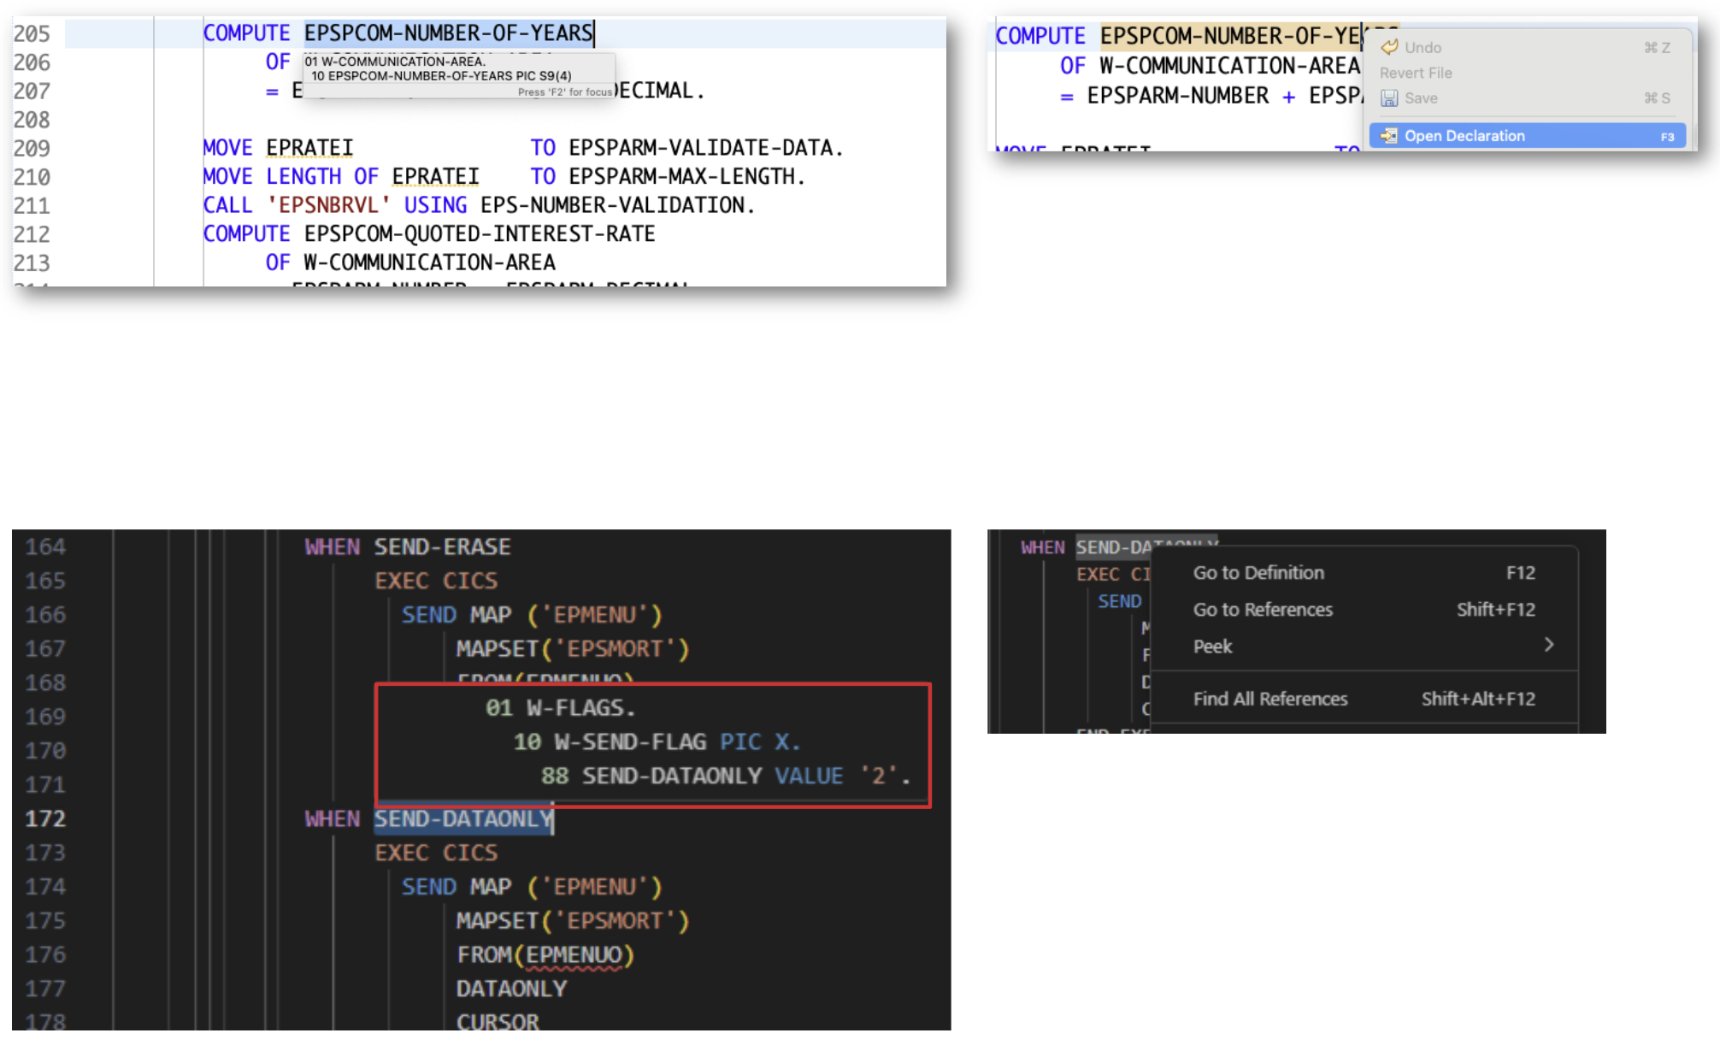Click the Open Declaration icon
1720x1045 pixels.
1389,136
